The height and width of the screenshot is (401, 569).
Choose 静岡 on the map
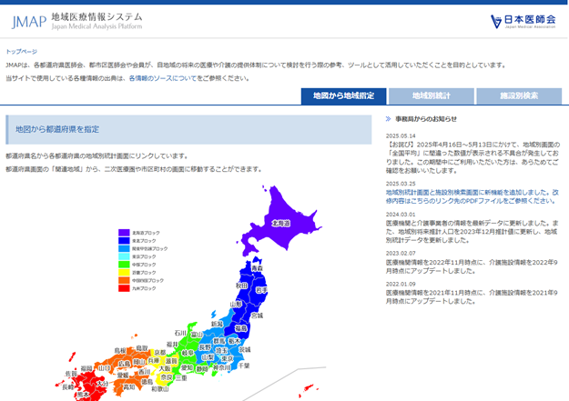(x=202, y=369)
